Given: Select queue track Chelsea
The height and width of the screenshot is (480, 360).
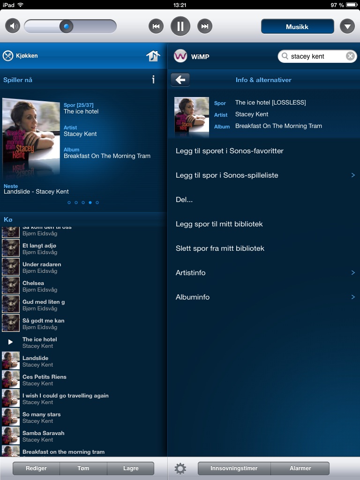Looking at the screenshot, I should coord(83,286).
